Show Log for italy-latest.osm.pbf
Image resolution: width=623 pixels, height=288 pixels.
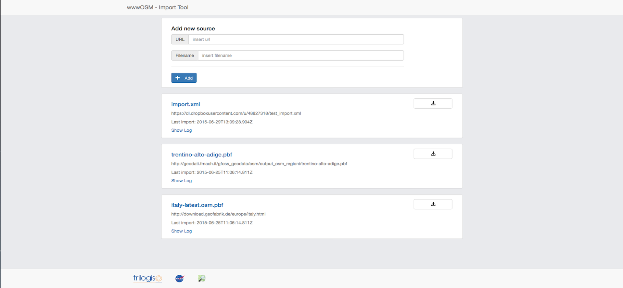[x=182, y=231]
